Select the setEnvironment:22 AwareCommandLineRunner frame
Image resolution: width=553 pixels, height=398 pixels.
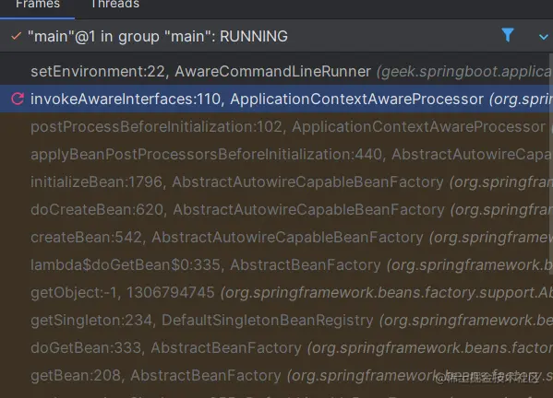coord(277,72)
